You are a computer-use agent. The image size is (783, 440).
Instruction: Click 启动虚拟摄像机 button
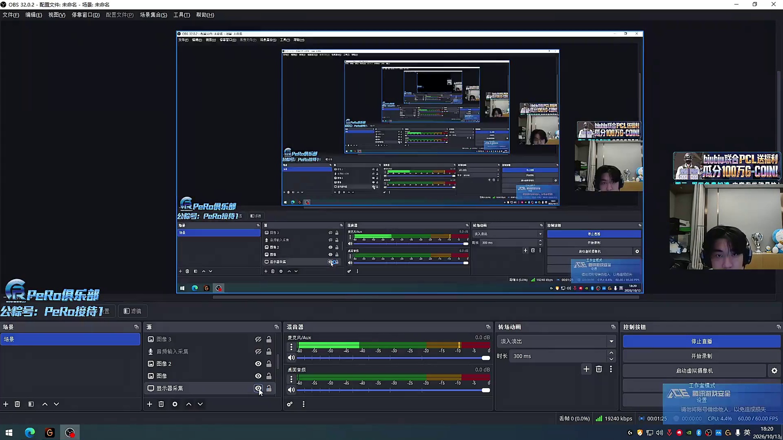point(694,371)
